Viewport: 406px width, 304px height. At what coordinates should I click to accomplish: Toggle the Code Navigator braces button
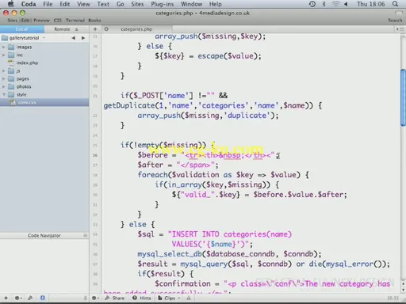43,298
